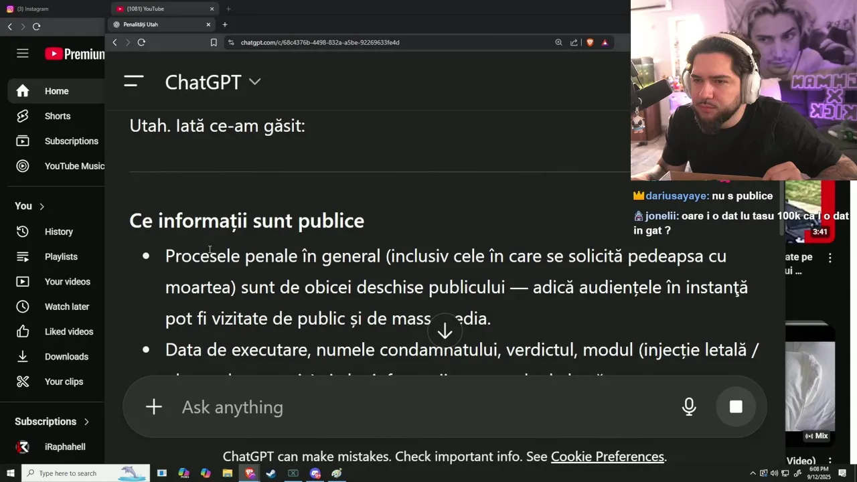
Task: Open the YouTube hamburger guide menu
Action: 23,54
